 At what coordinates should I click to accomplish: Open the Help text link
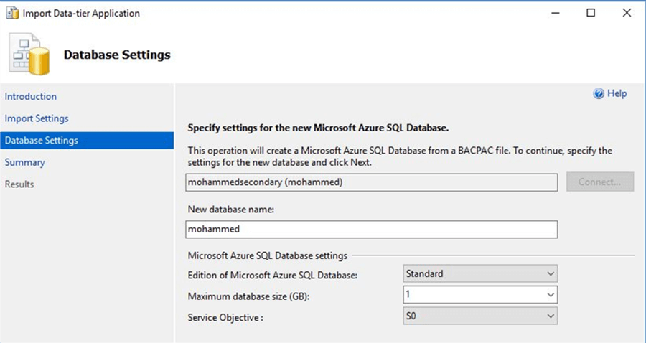click(617, 93)
